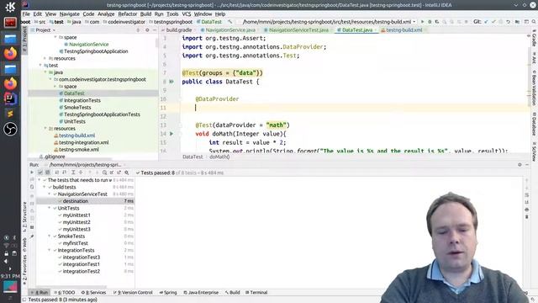Place cursor on editor line 11
Viewport: 538px width, 303px height.
355,108
